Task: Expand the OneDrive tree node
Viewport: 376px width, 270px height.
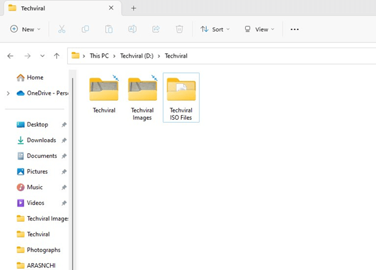Action: 8,93
